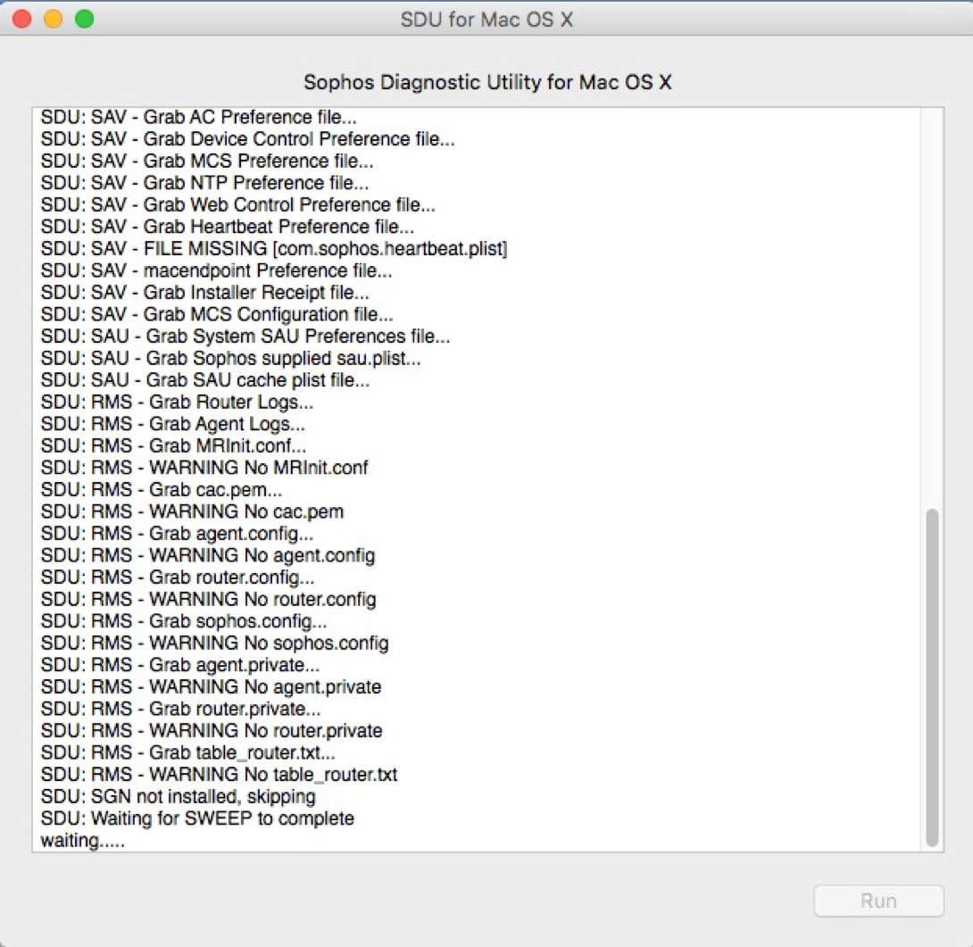Close the SDU window with red button
Image resolution: width=973 pixels, height=947 pixels.
coord(21,20)
